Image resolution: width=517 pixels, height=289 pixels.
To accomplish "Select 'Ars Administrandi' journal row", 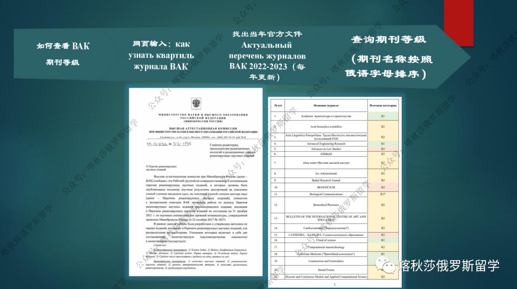I will pyautogui.click(x=335, y=173).
